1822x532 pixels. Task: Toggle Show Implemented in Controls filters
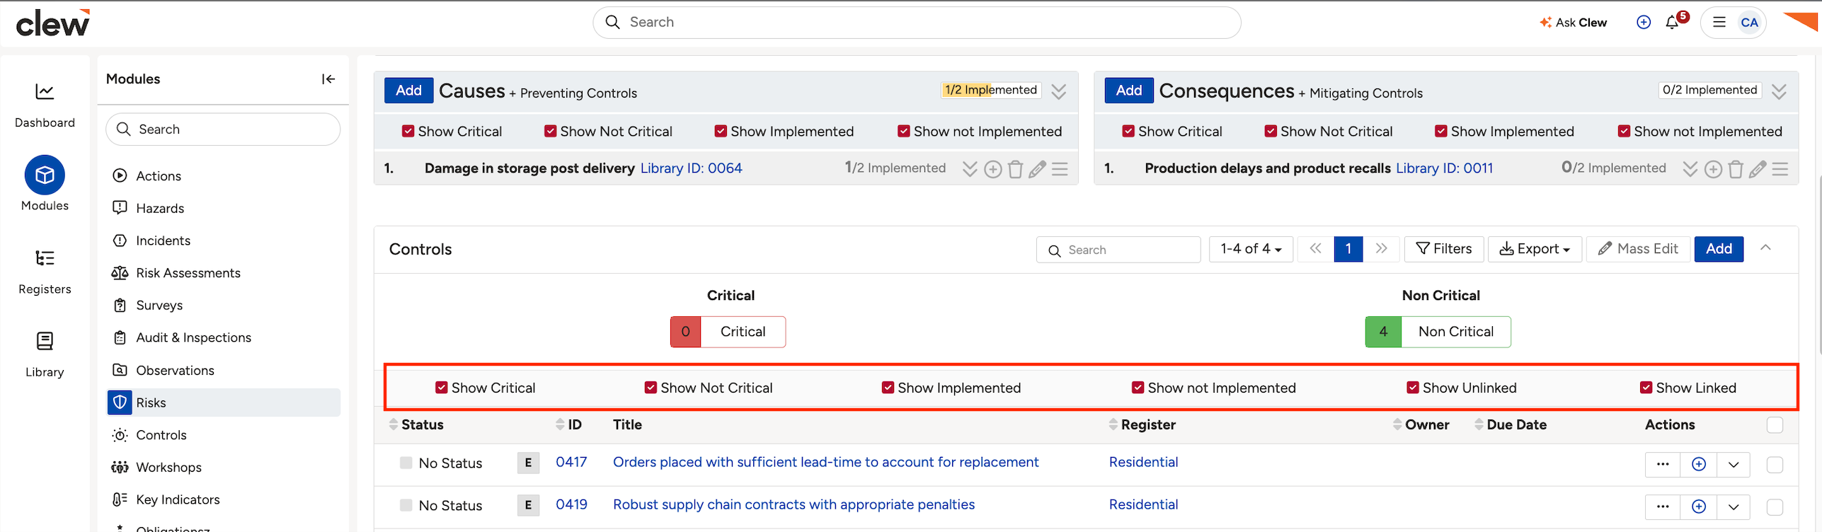(x=888, y=388)
